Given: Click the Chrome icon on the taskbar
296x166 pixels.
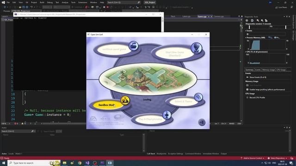Looking at the screenshot, I should (80, 163).
